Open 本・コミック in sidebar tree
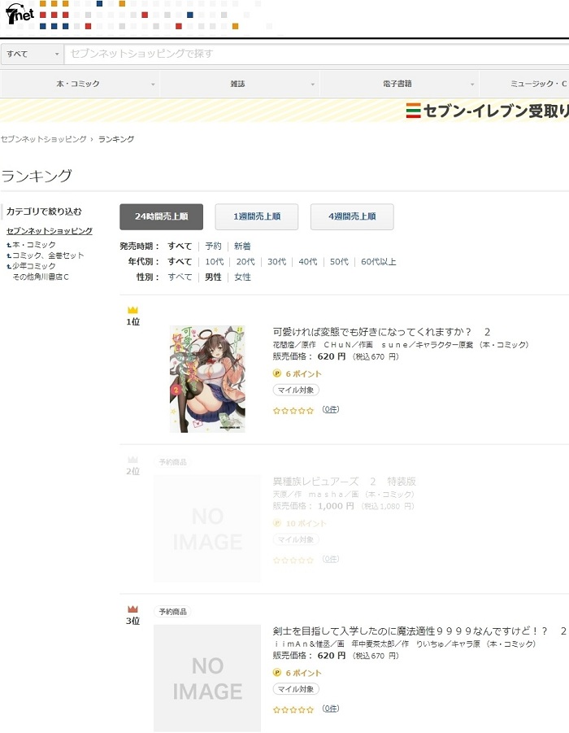 click(33, 245)
